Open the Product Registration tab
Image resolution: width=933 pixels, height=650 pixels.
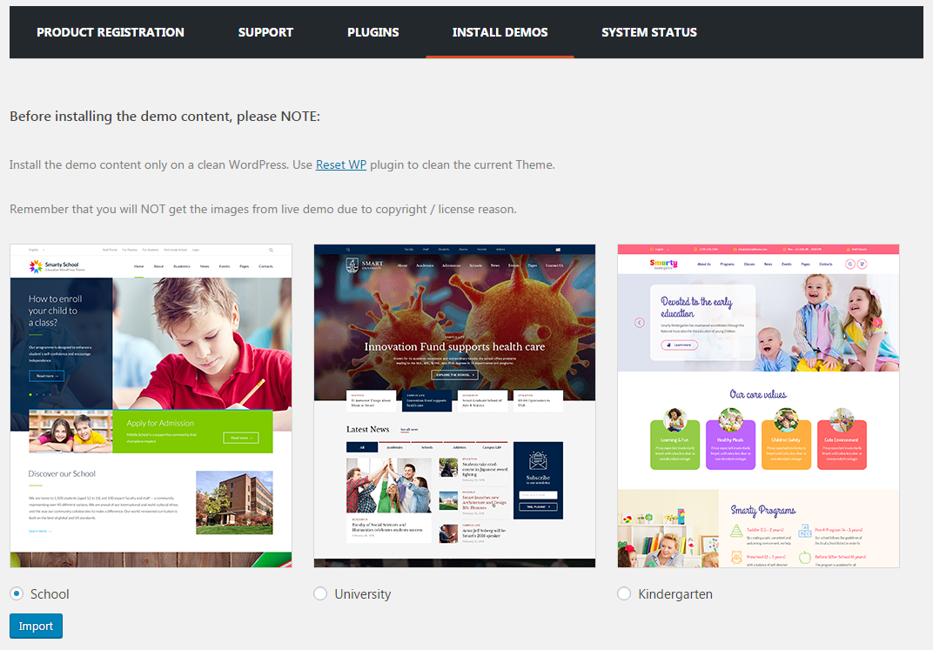point(111,32)
